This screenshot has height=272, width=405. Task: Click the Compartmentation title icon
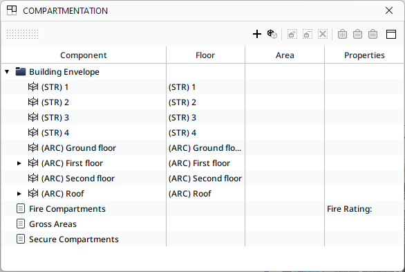pyautogui.click(x=12, y=10)
